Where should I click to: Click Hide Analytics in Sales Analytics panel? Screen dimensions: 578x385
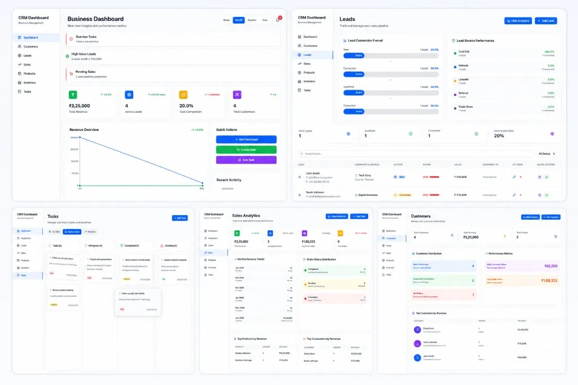point(337,216)
